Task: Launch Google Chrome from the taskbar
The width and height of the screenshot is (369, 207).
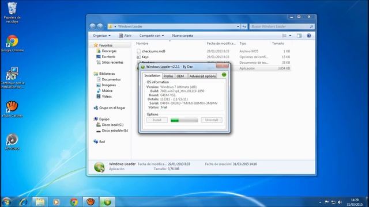Action: coord(74,202)
